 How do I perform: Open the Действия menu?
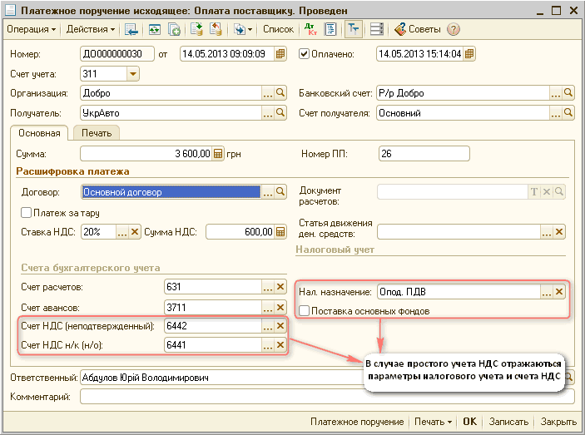91,29
